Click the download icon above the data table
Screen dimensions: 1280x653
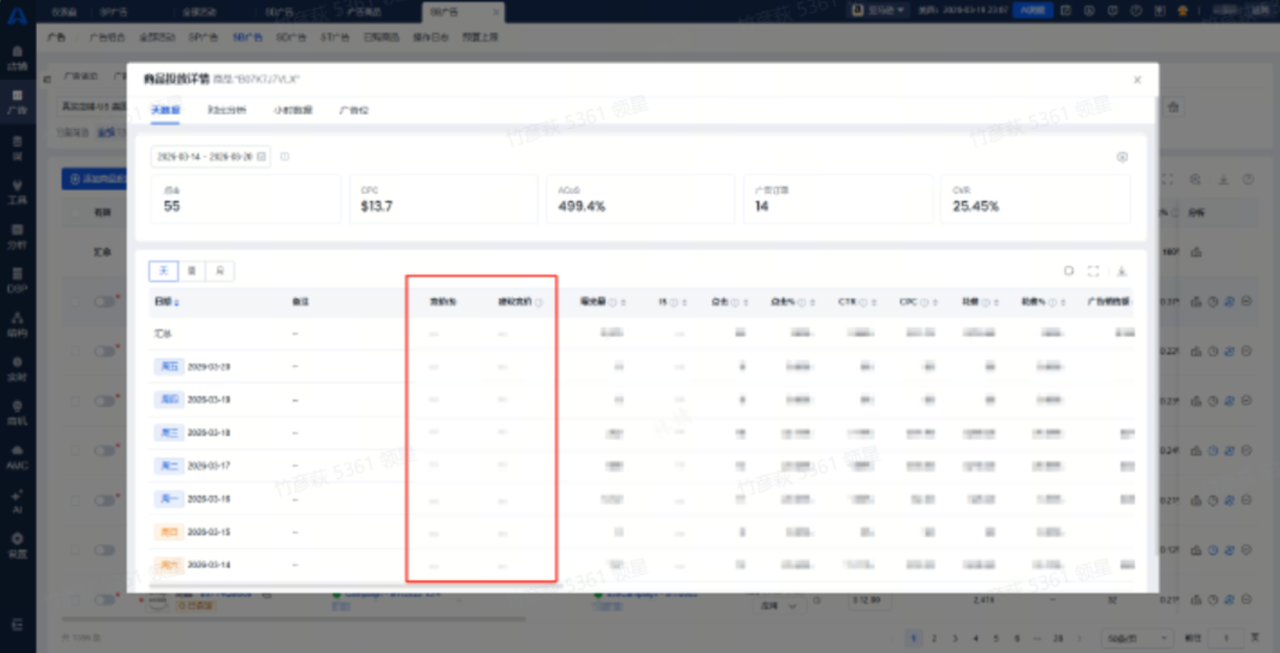[x=1121, y=271]
